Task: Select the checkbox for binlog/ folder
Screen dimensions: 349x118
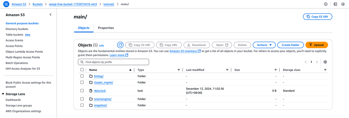Action: (82, 76)
